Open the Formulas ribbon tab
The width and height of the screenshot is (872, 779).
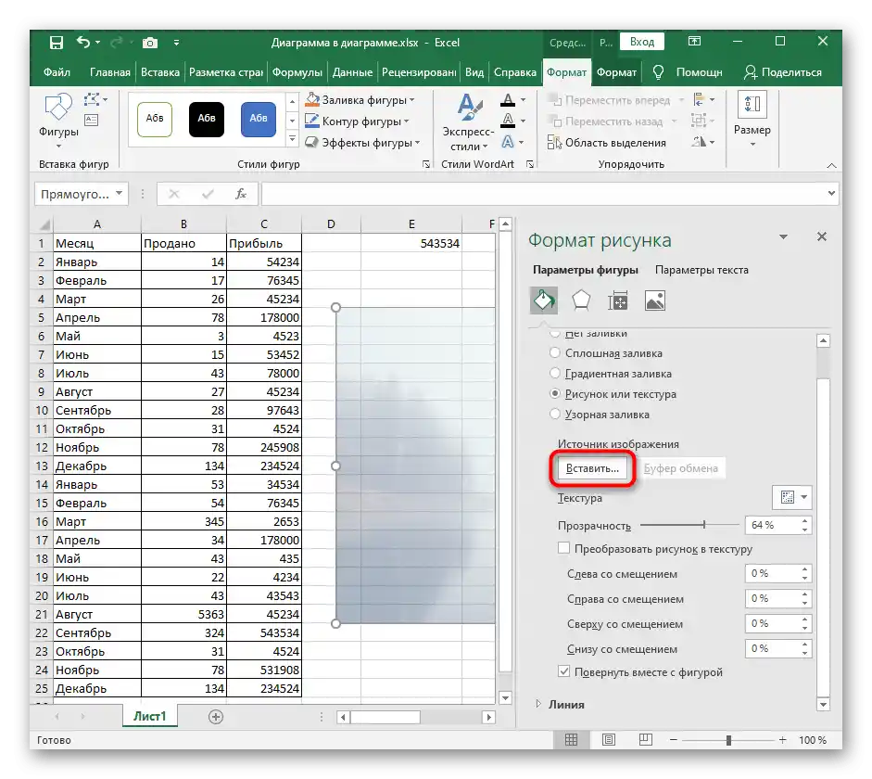coord(297,72)
